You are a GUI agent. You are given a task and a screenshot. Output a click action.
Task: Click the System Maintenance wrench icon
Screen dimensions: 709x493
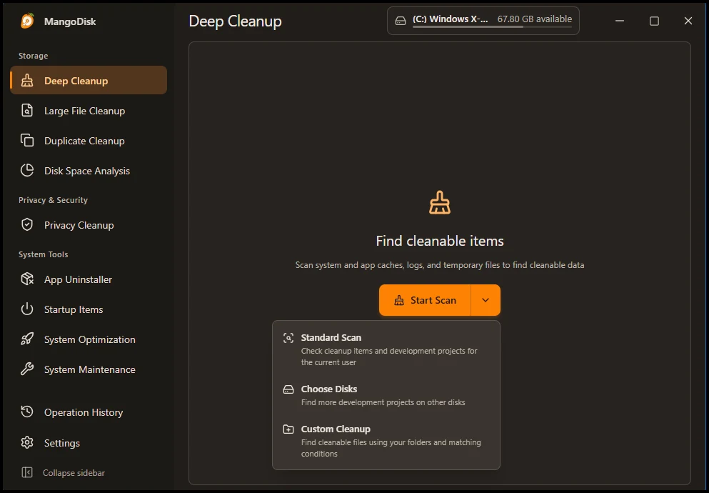27,369
